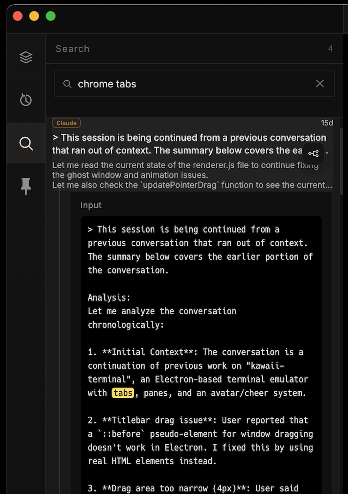Click the branch graph icon on result
This screenshot has width=348, height=494.
coord(313,153)
